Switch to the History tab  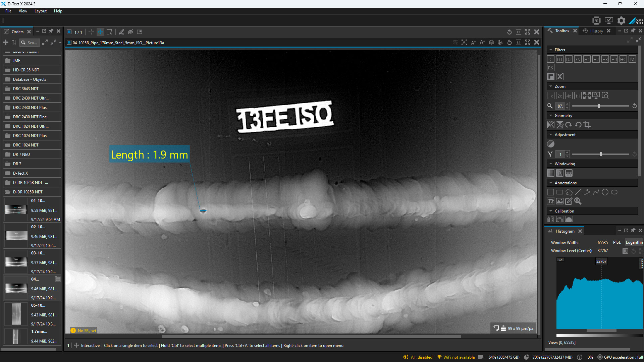pyautogui.click(x=596, y=31)
